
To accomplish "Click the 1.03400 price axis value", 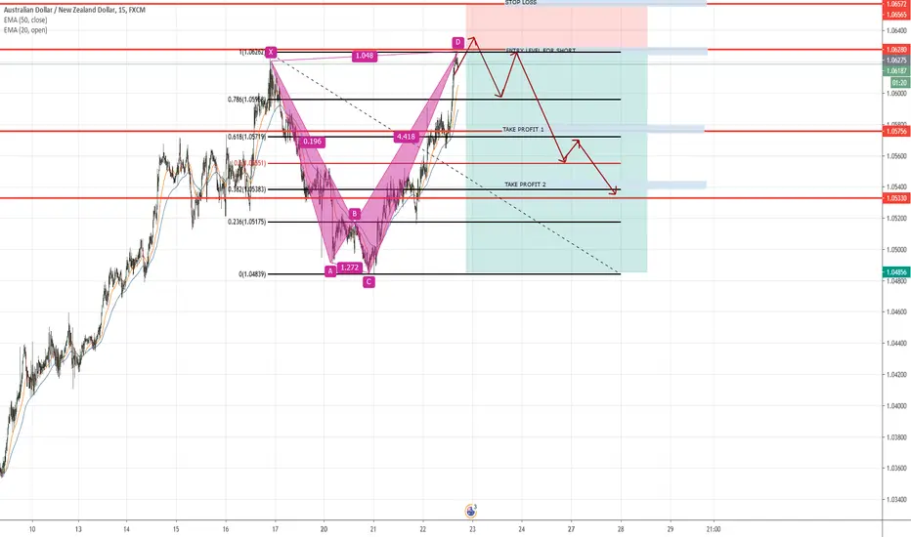I will (x=896, y=500).
